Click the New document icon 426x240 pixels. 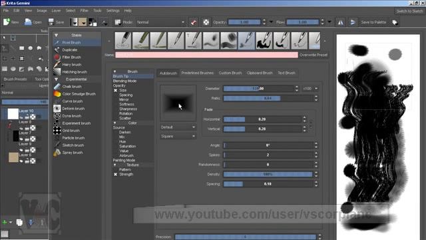(x=7, y=22)
